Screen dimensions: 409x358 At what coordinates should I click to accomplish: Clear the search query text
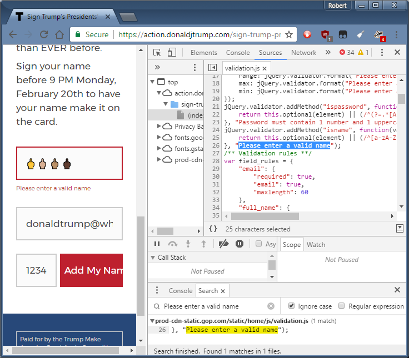pyautogui.click(x=271, y=306)
